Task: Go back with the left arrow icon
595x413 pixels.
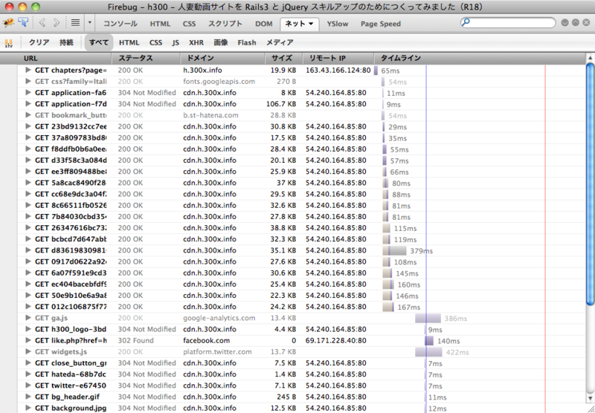Action: point(42,23)
